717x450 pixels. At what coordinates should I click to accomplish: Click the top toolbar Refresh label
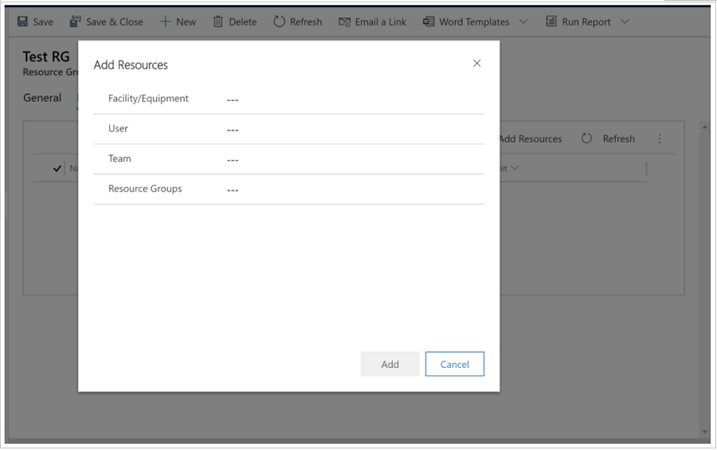point(306,22)
